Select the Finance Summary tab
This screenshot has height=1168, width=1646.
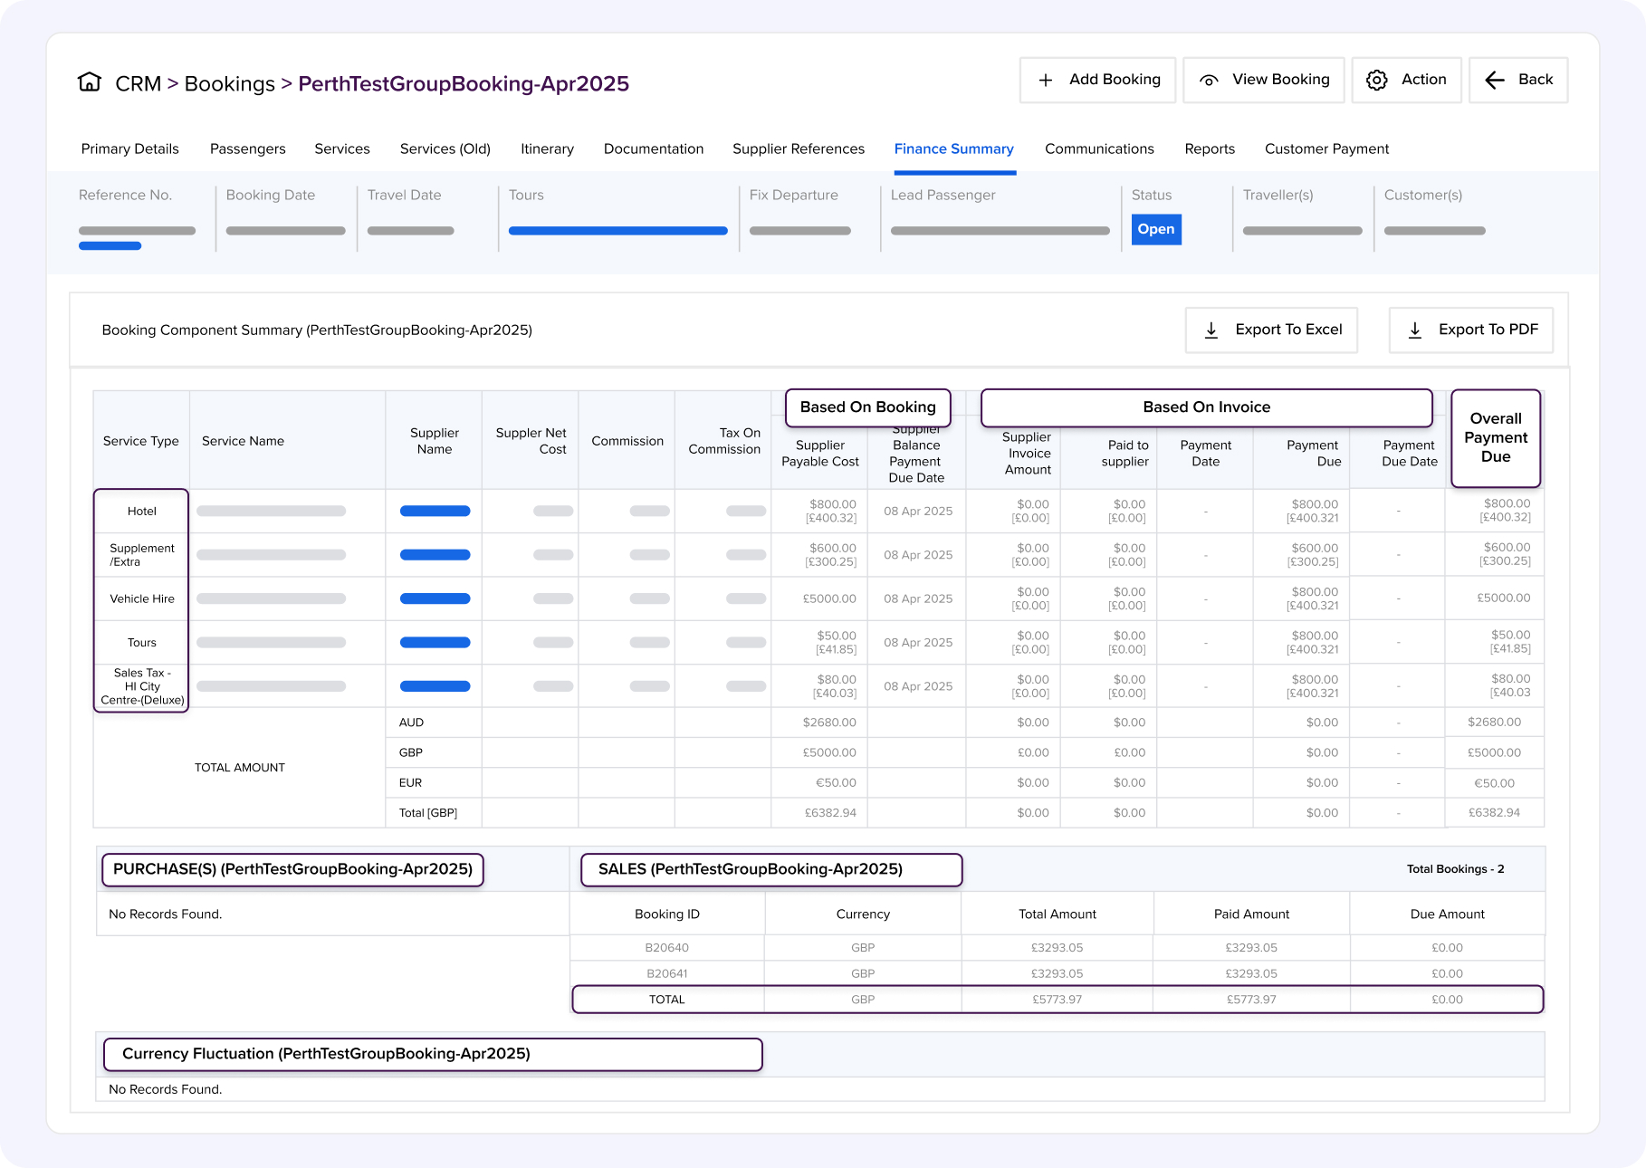[954, 148]
